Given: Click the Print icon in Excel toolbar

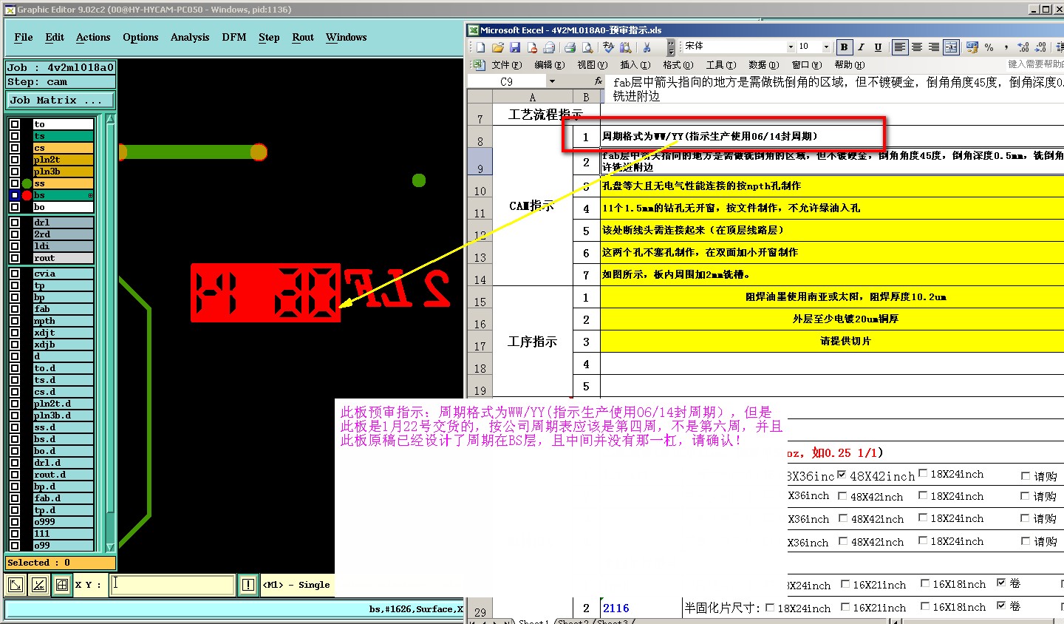Looking at the screenshot, I should click(570, 47).
